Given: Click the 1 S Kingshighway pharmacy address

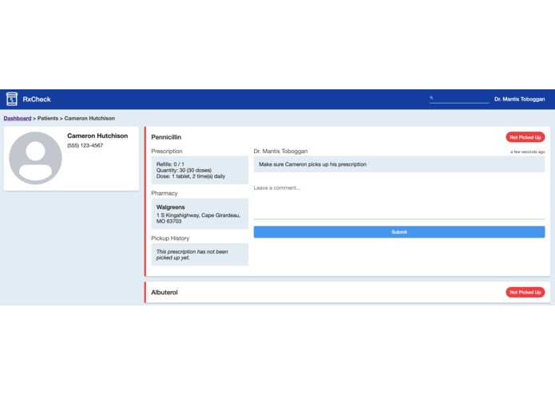Looking at the screenshot, I should tap(198, 218).
